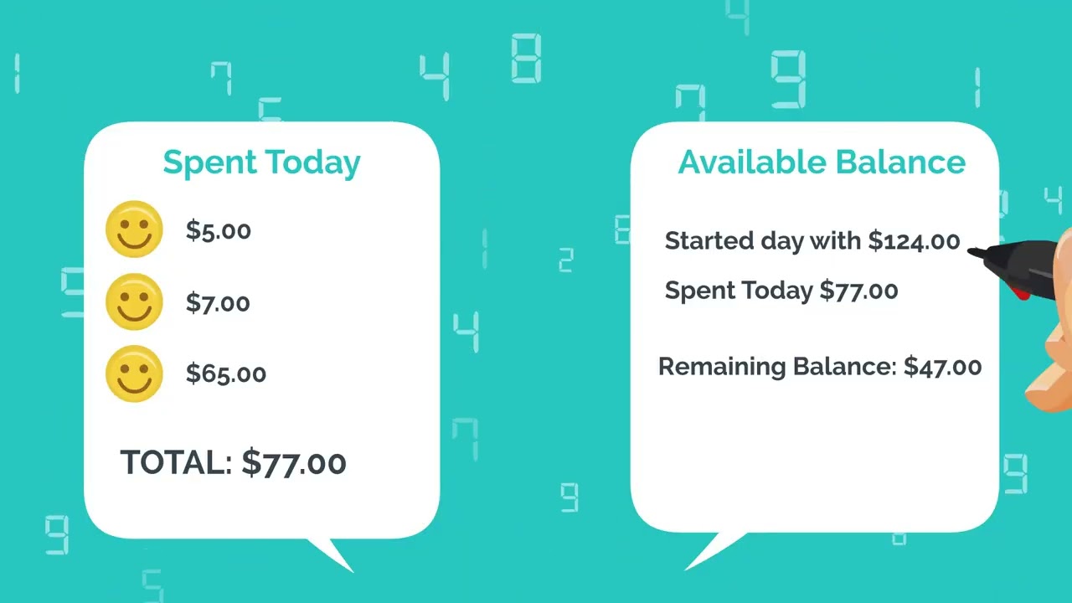Tap the smiley face beside $65.00
1072x603 pixels.
134,374
